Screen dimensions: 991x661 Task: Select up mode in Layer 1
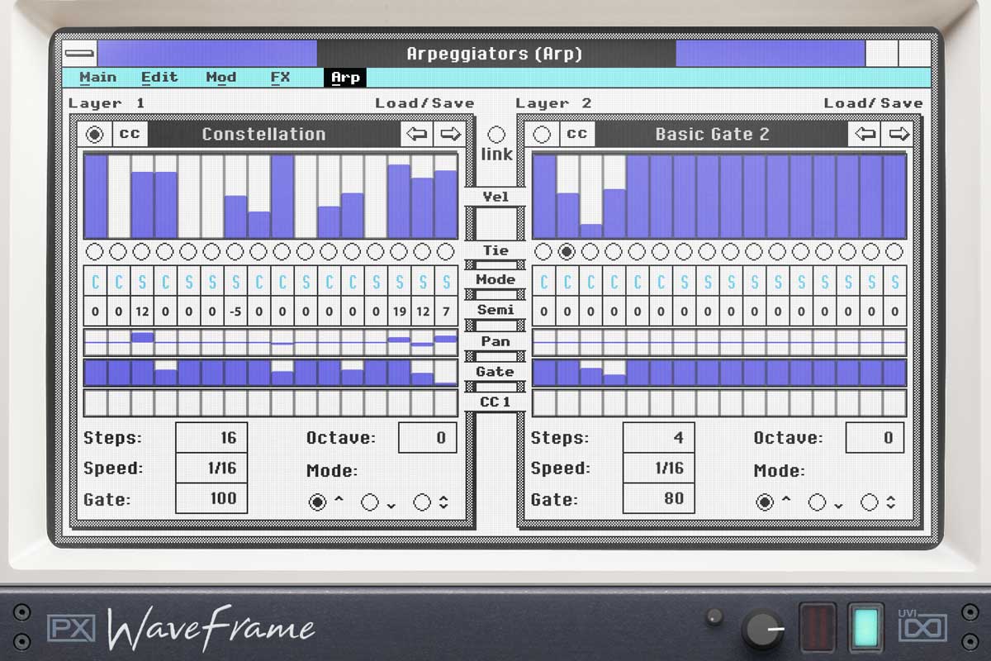pyautogui.click(x=318, y=502)
